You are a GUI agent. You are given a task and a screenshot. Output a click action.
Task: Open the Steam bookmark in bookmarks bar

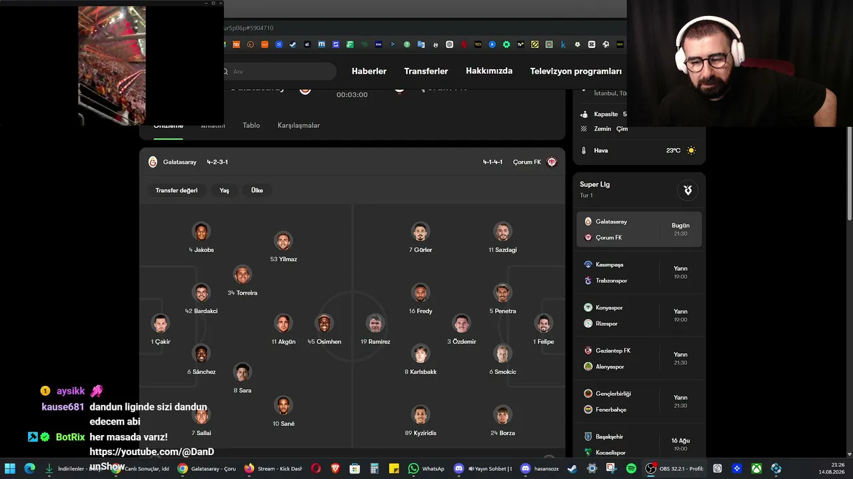(293, 45)
